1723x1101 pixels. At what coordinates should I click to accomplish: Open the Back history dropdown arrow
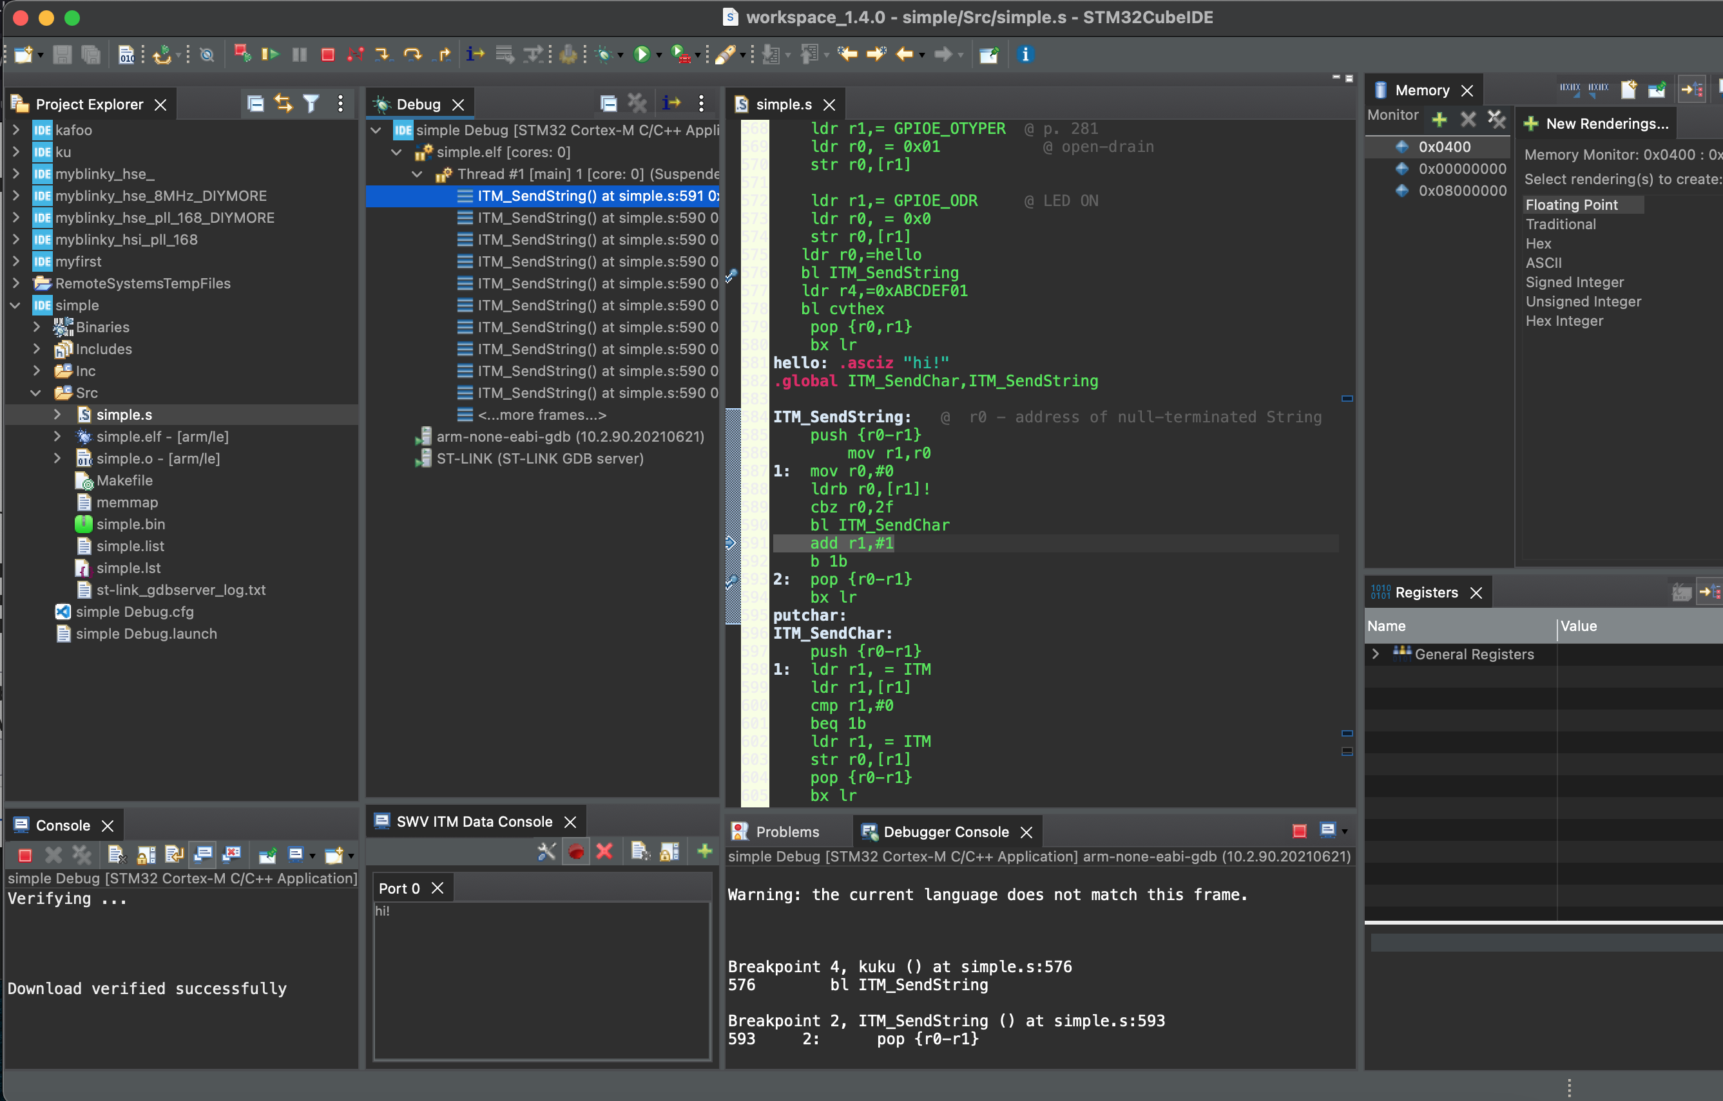click(921, 55)
